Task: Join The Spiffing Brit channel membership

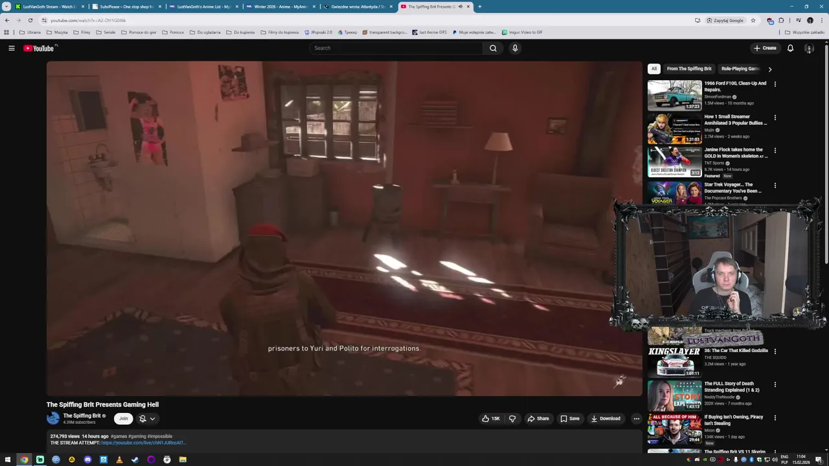Action: (x=123, y=419)
